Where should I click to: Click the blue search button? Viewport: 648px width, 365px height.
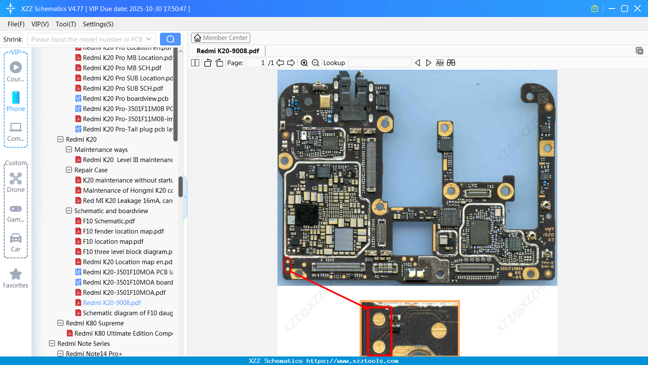(x=170, y=39)
